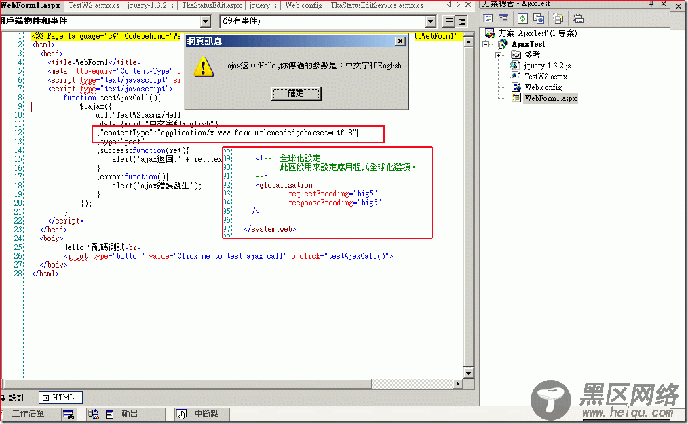Switch to the TestWS.asmx.cs editor tab
Screen dimensions: 688x424
94,5
